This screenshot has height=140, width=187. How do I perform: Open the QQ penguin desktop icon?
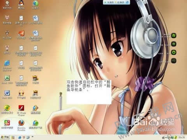[21, 3]
